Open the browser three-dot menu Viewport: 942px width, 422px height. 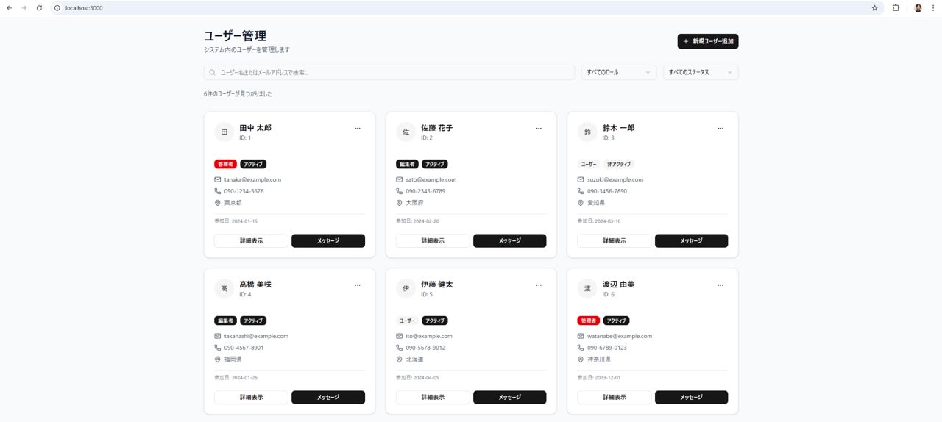point(933,8)
